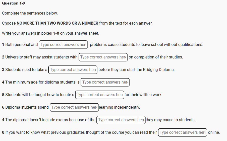This screenshot has height=141, width=227.
Task: Select the blank after "exams because of the"
Action: pyautogui.click(x=121, y=120)
